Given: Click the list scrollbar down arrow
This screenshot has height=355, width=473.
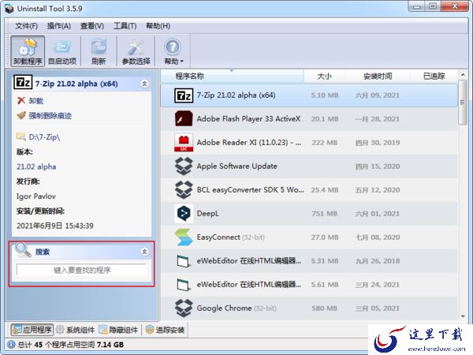Looking at the screenshot, I should pos(463,316).
